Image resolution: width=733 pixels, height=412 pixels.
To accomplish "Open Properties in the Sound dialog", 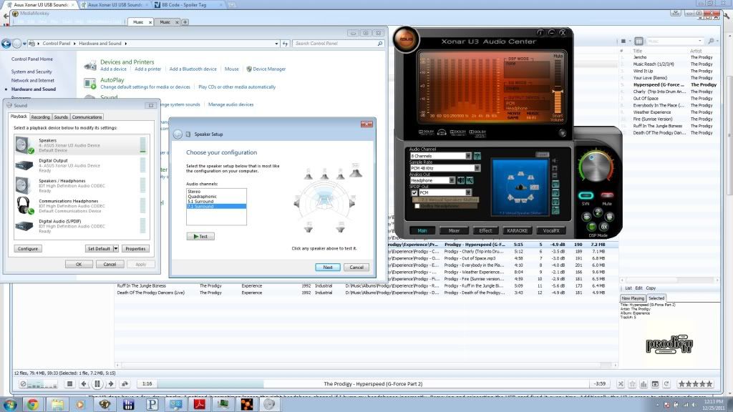I will [x=135, y=248].
